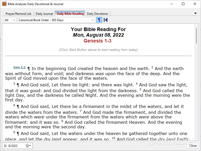Viewport: 201px width, 151px height.
Task: Open the Canonical/Book Order reading plan dropdown
Action: point(56,20)
